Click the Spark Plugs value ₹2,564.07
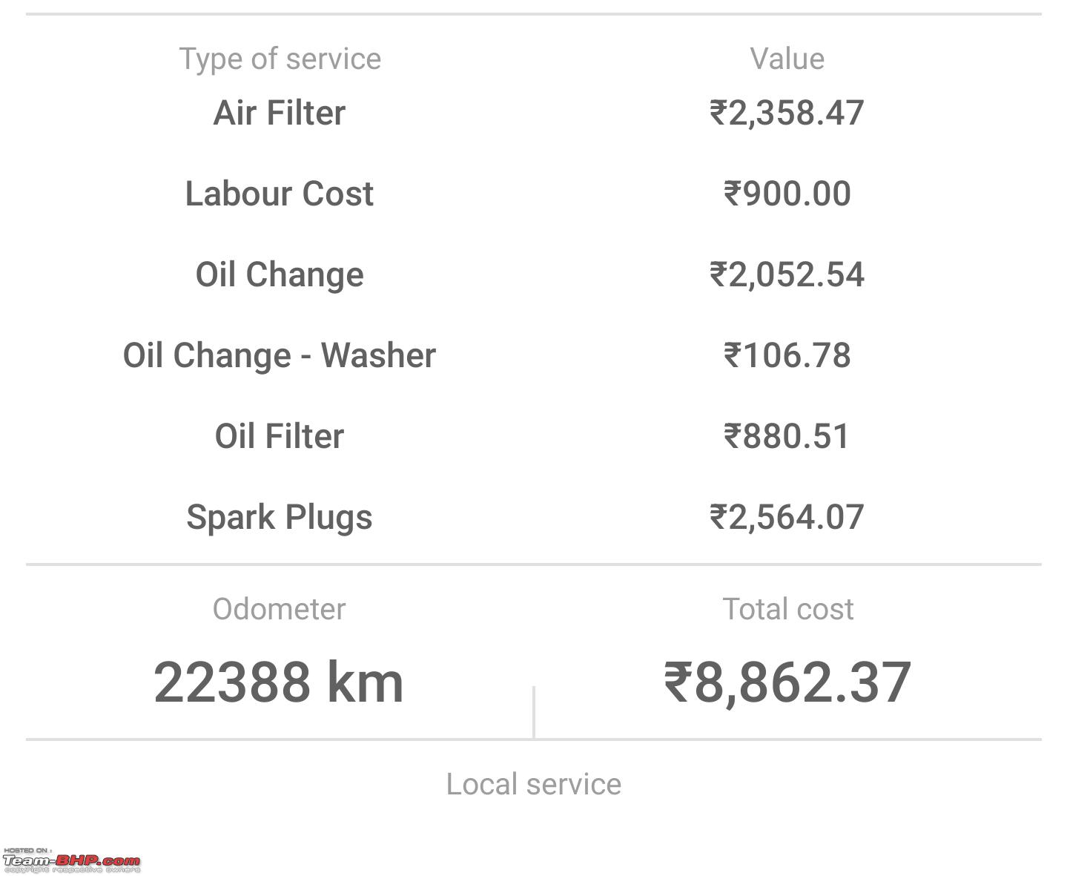Viewport: 1067px width, 876px height. click(787, 517)
